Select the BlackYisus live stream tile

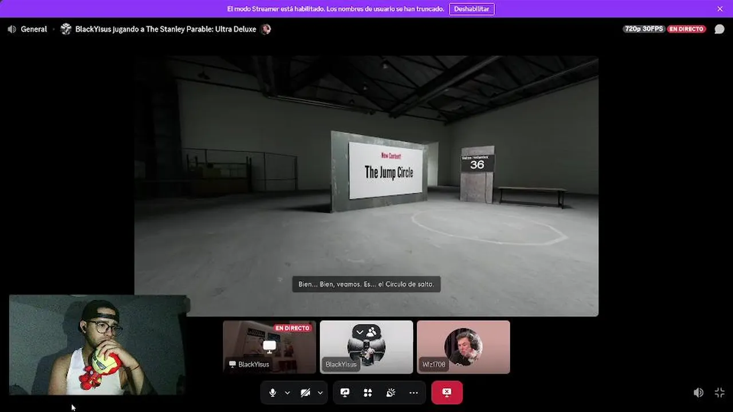269,347
